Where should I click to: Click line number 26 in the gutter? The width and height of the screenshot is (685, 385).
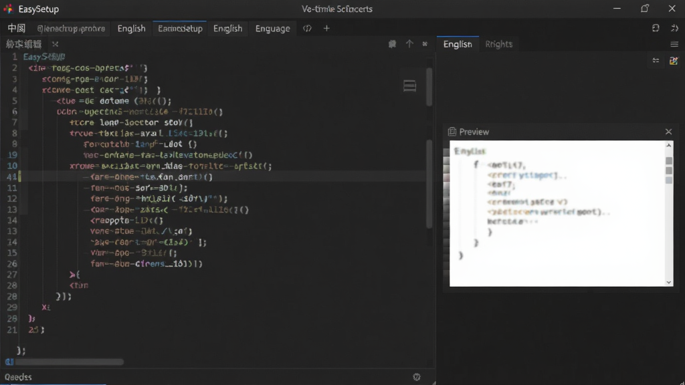12,263
